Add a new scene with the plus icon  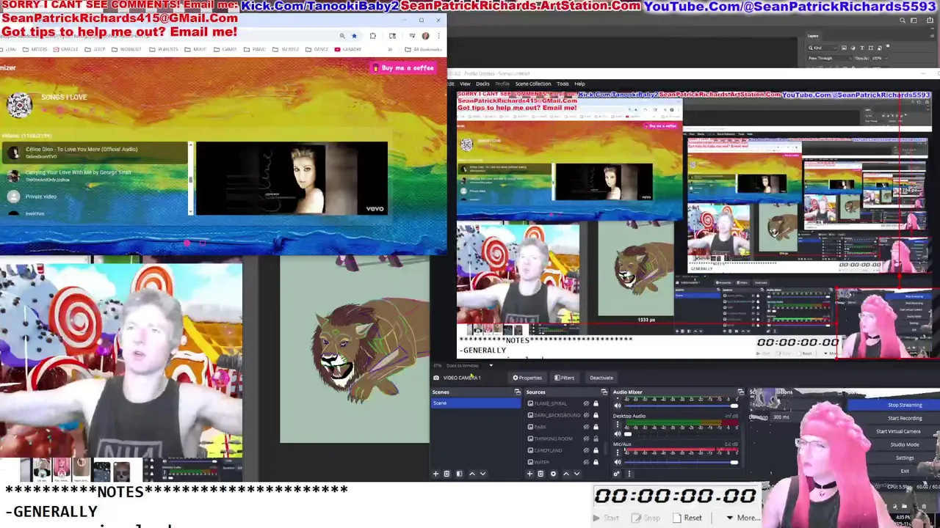(435, 474)
